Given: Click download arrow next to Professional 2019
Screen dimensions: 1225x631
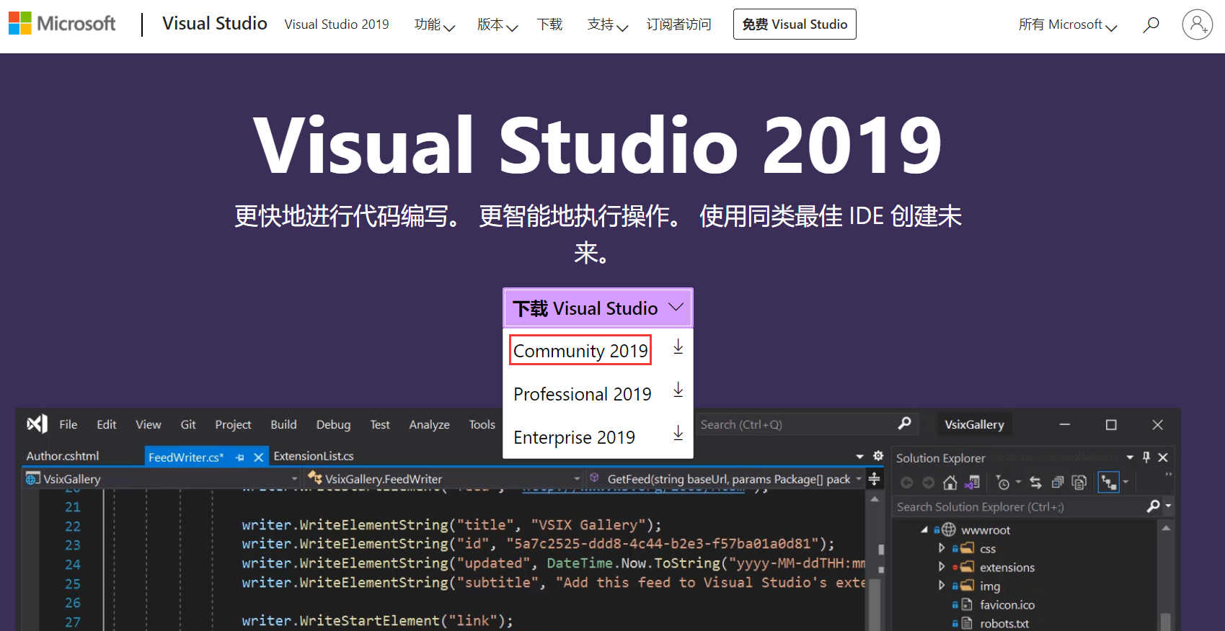Looking at the screenshot, I should pyautogui.click(x=678, y=390).
